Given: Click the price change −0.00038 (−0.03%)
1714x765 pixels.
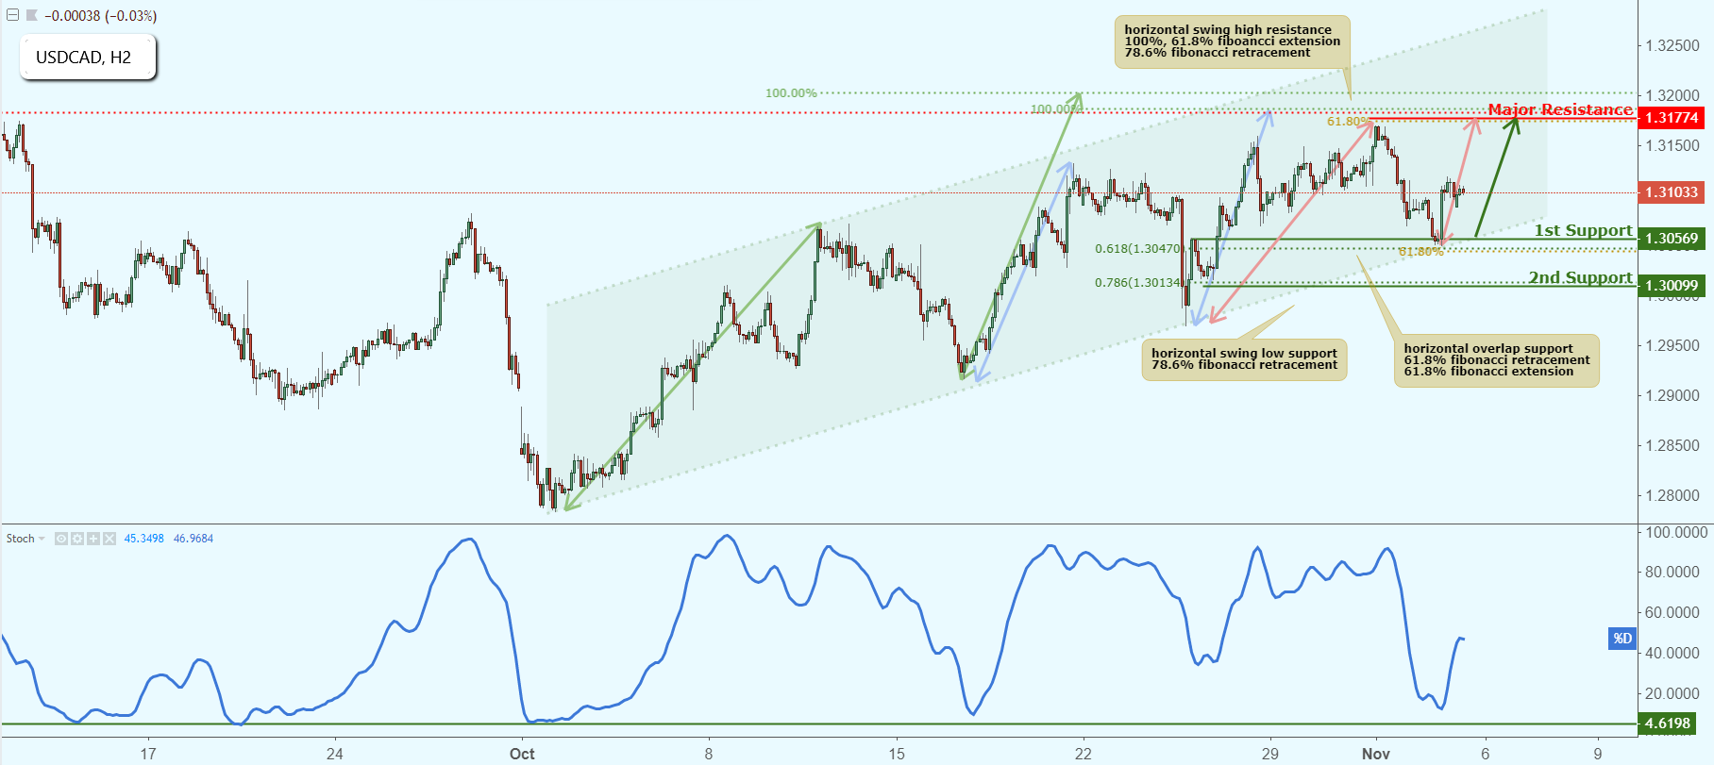Looking at the screenshot, I should tap(101, 15).
